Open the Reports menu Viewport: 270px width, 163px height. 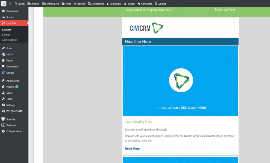129,4
